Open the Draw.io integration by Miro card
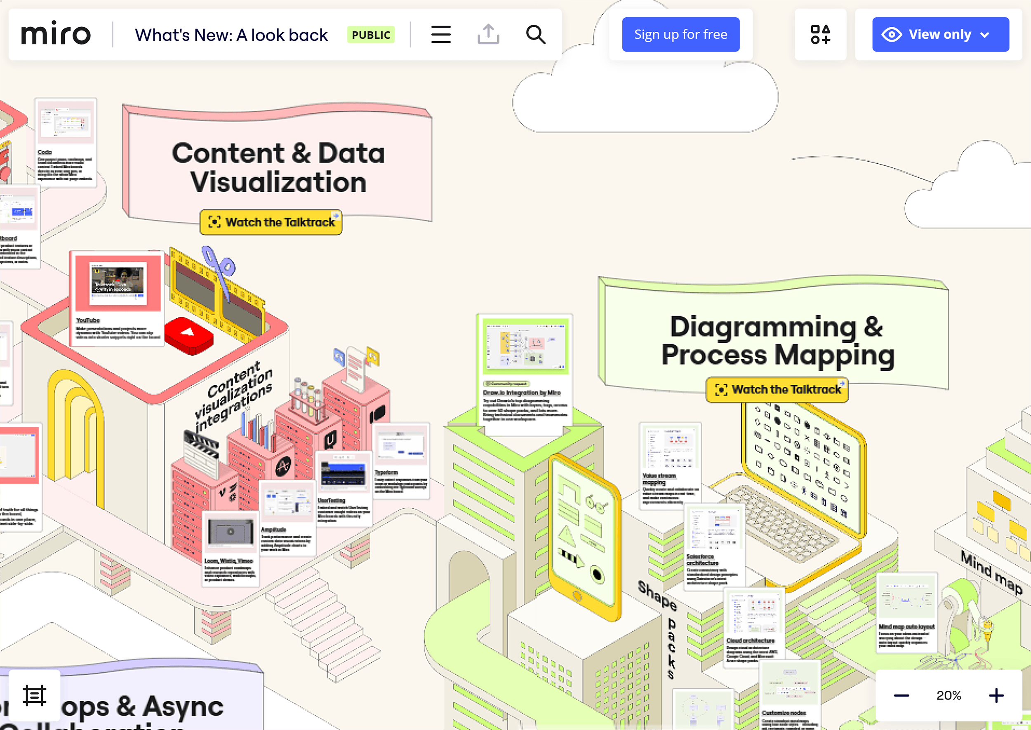Viewport: 1031px width, 730px height. [x=525, y=373]
